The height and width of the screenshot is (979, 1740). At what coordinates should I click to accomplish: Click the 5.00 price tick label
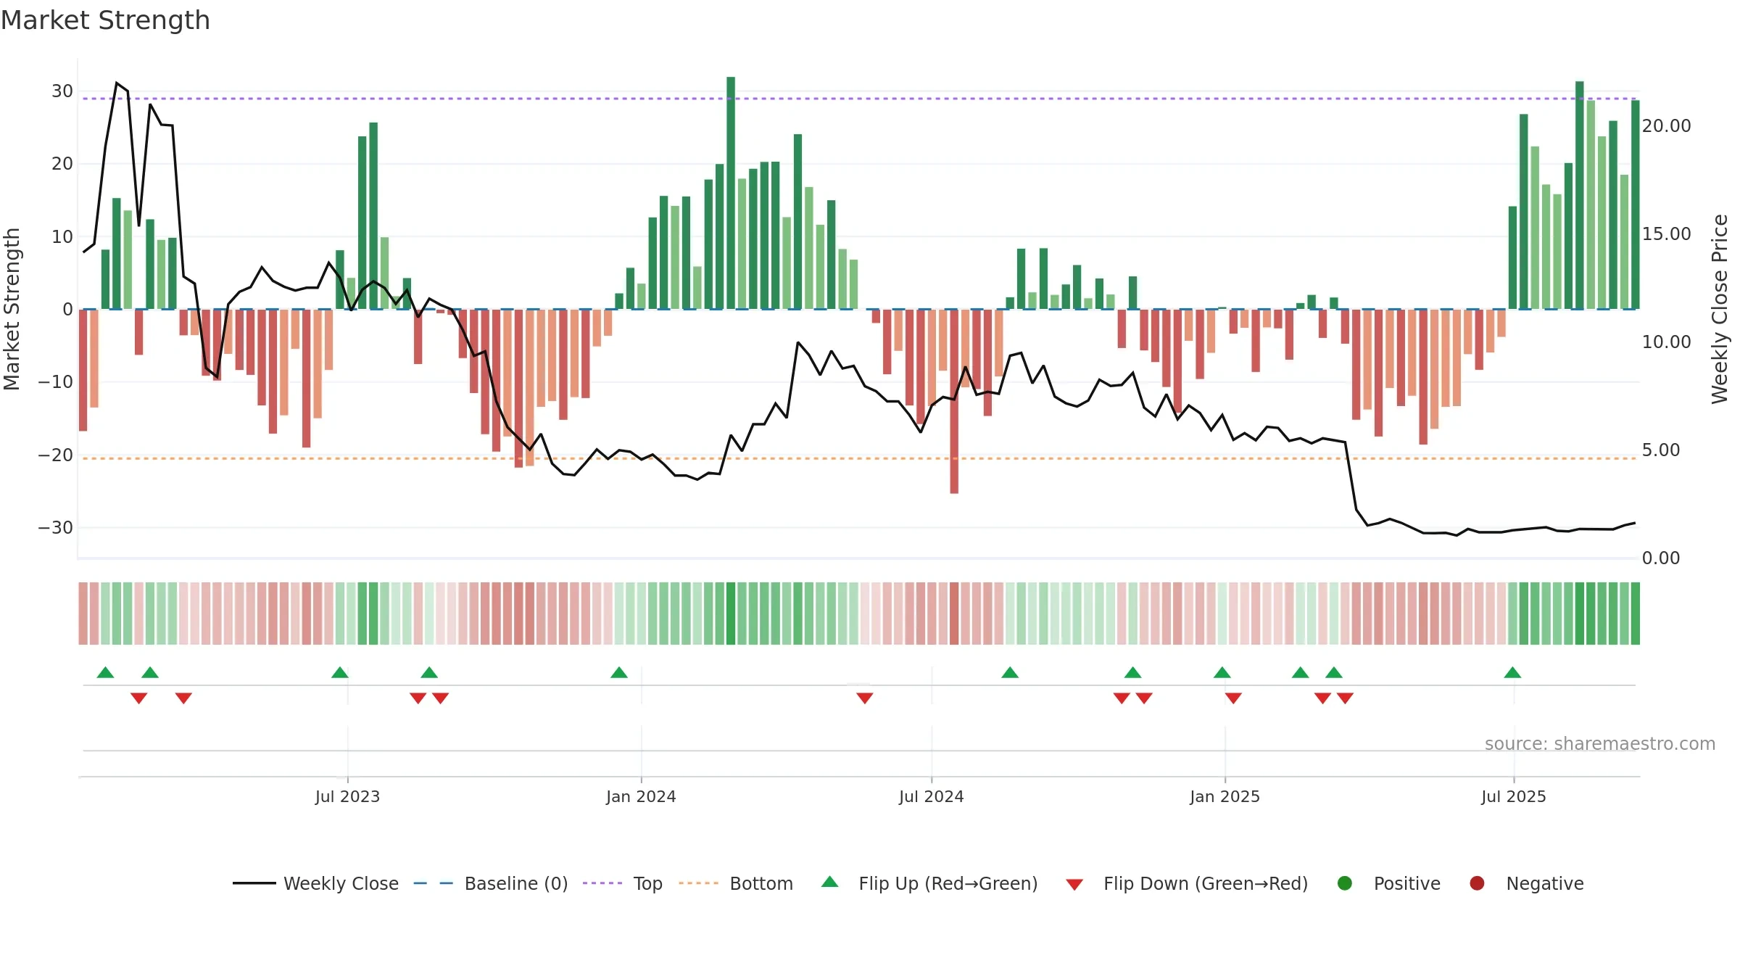pyautogui.click(x=1661, y=450)
